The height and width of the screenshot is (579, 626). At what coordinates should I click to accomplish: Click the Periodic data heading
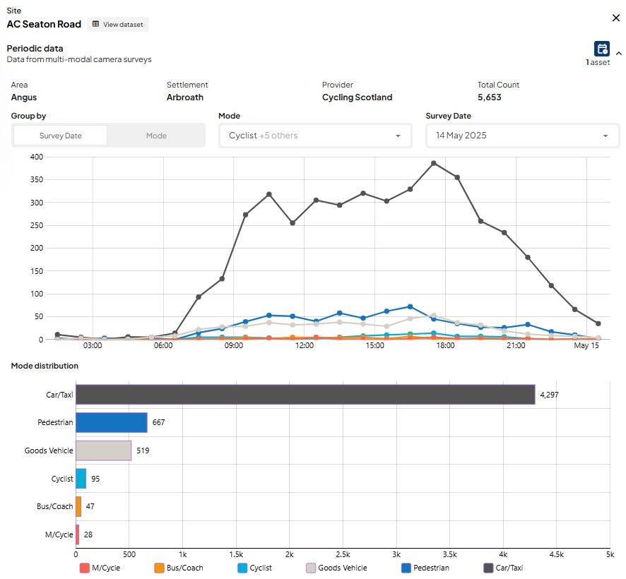[x=35, y=49]
